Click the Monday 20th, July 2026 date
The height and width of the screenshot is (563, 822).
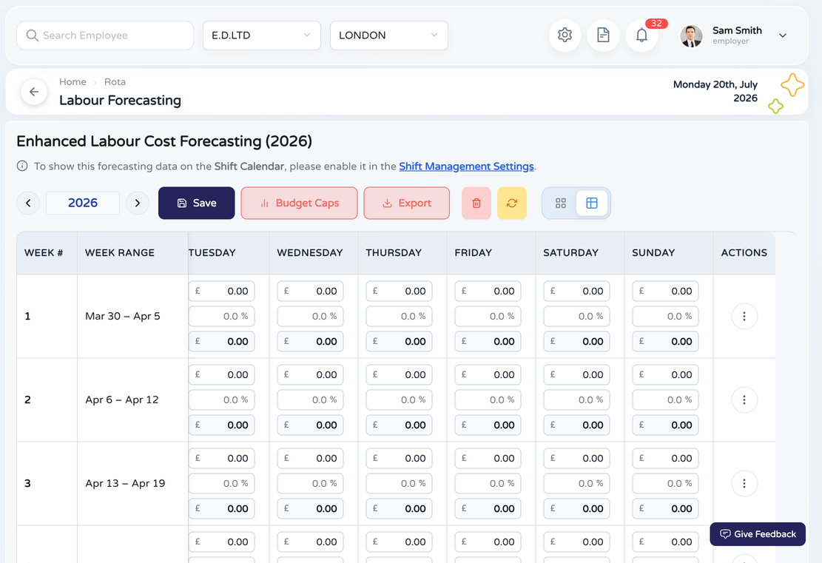715,91
